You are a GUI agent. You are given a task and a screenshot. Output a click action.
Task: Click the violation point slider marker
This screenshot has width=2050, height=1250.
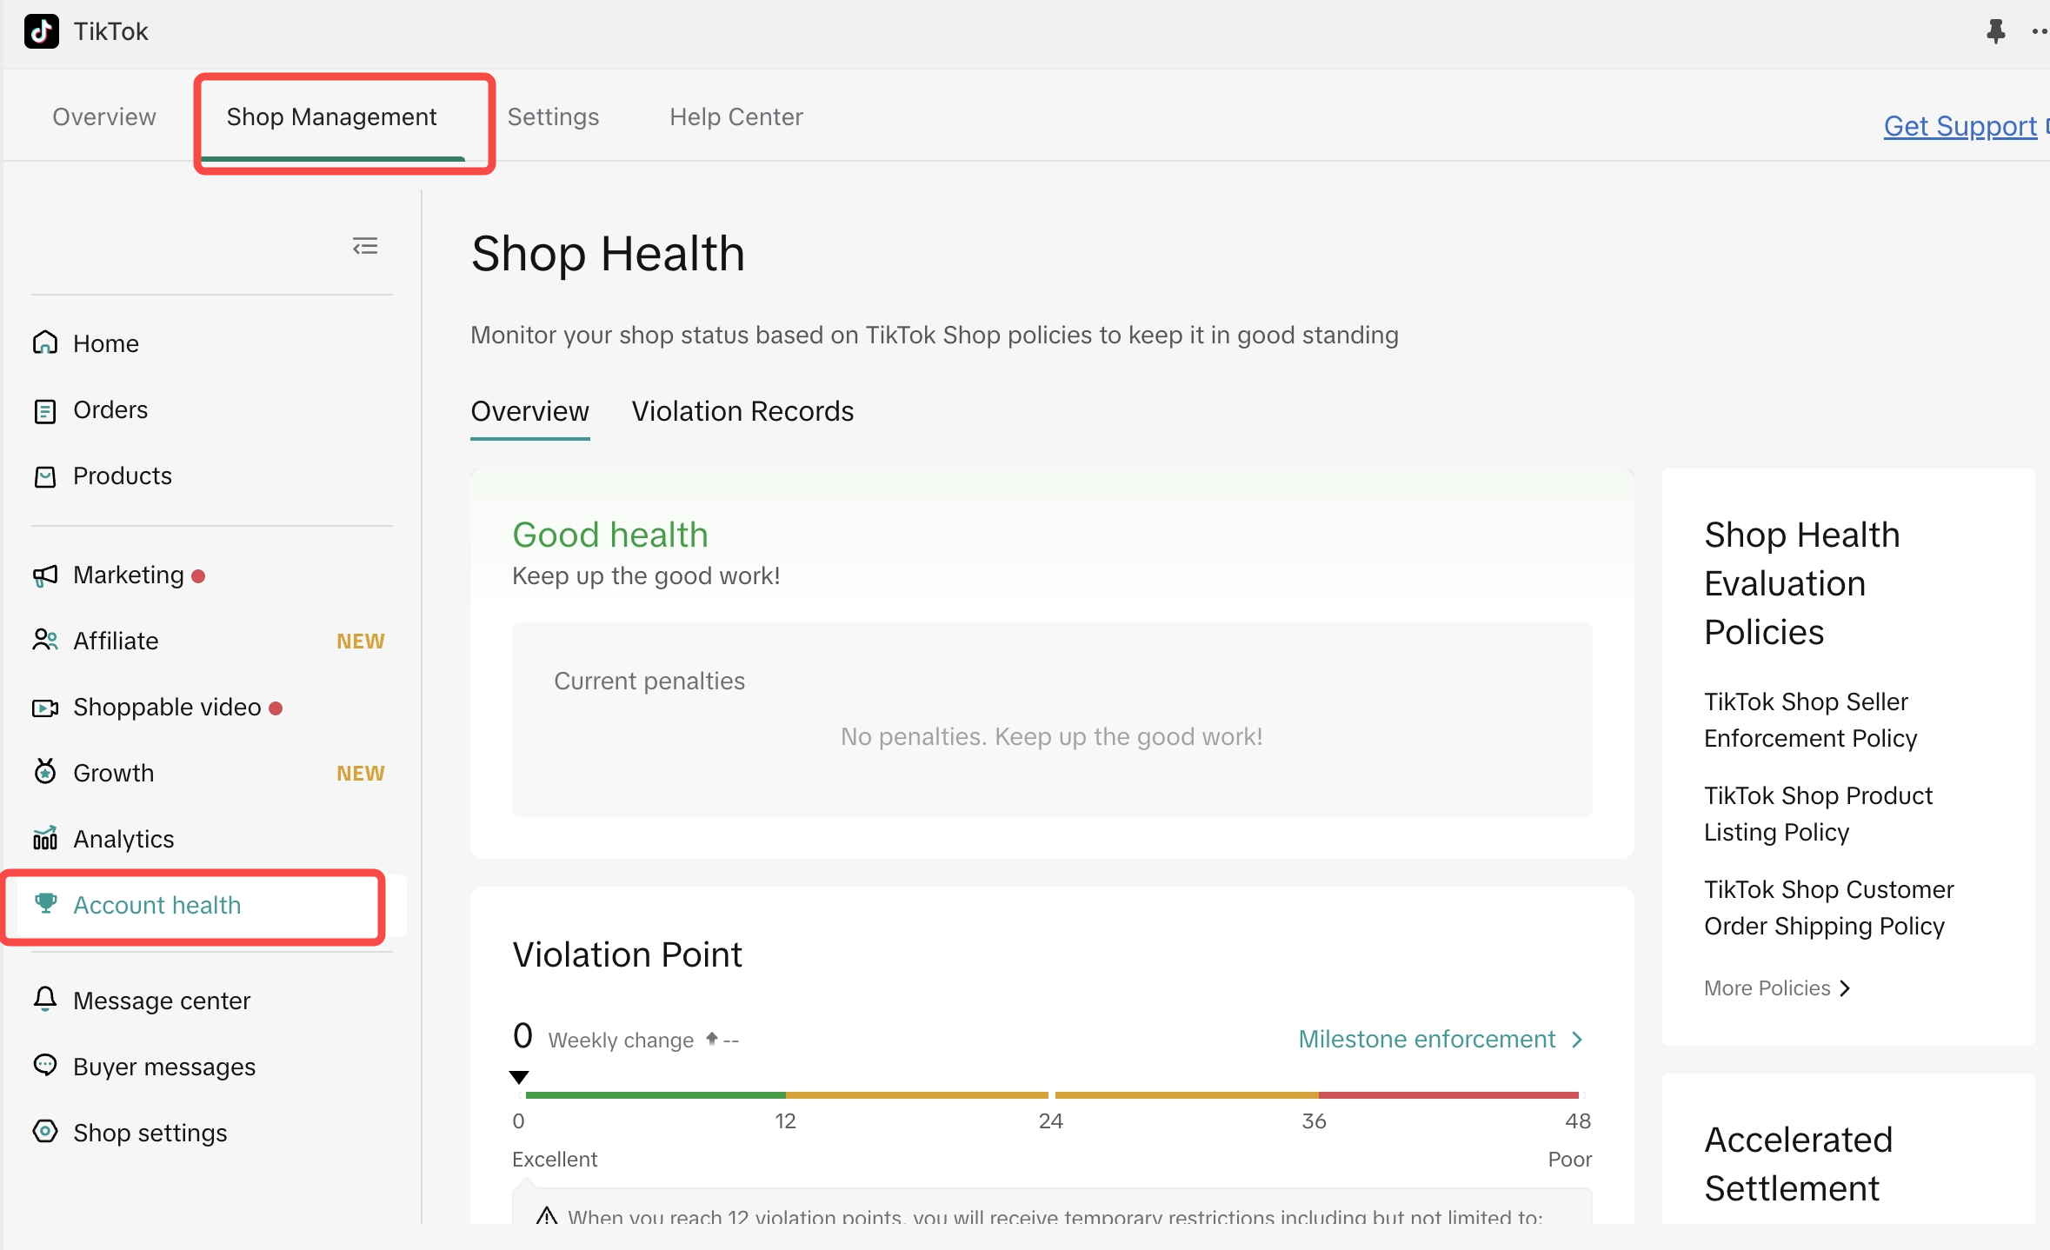[519, 1077]
